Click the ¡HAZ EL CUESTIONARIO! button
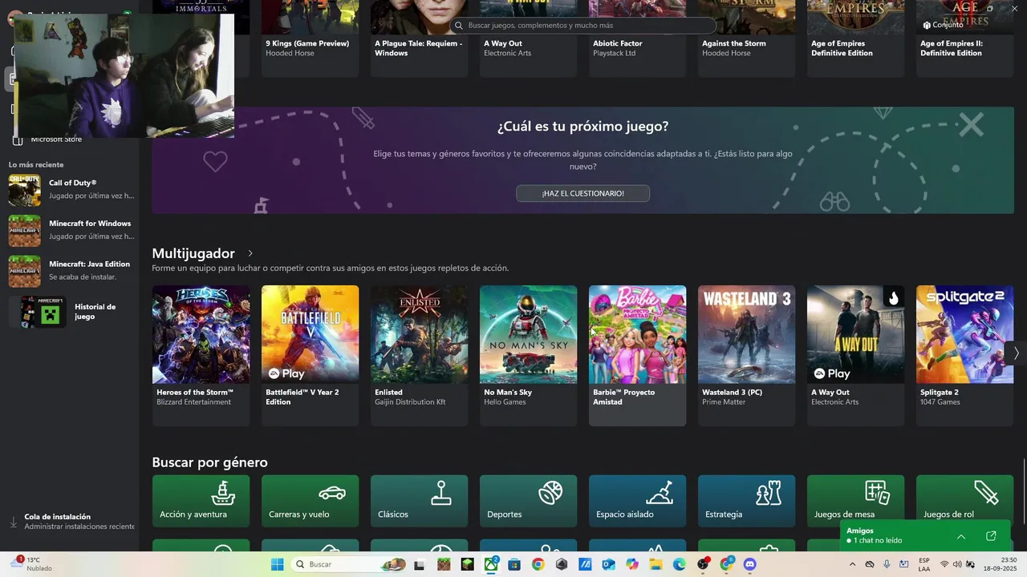This screenshot has width=1027, height=577. click(x=583, y=193)
